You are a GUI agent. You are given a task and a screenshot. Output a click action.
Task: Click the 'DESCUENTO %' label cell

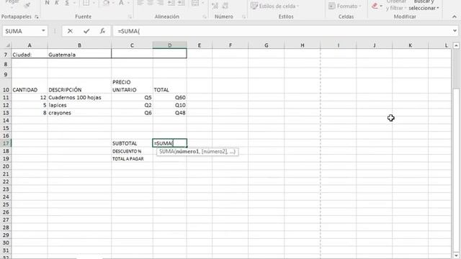pyautogui.click(x=132, y=151)
